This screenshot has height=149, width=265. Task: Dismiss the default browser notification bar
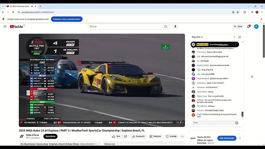point(261,19)
